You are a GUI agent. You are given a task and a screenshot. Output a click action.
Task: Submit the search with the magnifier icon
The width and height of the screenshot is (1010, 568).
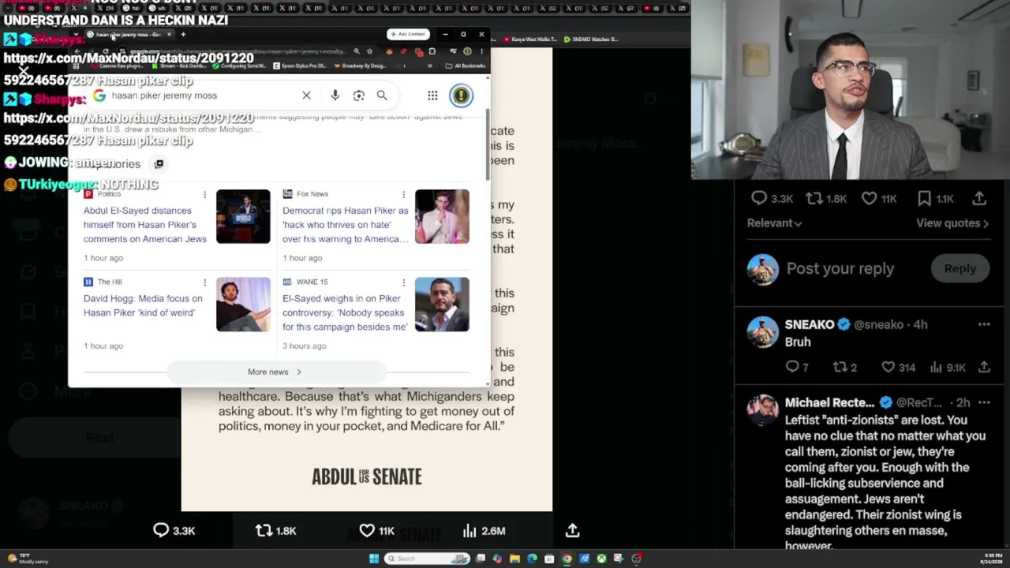pos(382,95)
